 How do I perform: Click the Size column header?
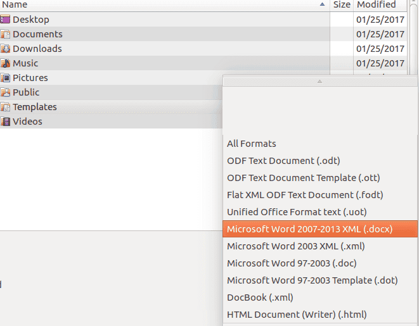[x=342, y=4]
